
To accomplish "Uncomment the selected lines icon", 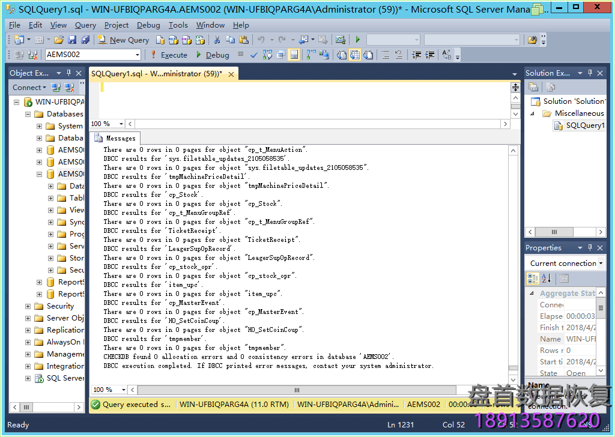I will 399,55.
